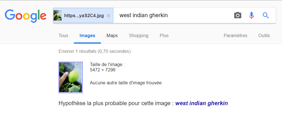Image resolution: width=282 pixels, height=122 pixels.
Task: Open the Maps tab
Action: click(112, 36)
